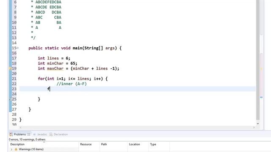Click the Javadoc tab icon
Image resolution: width=271 pixels, height=152 pixels.
(x=34, y=134)
